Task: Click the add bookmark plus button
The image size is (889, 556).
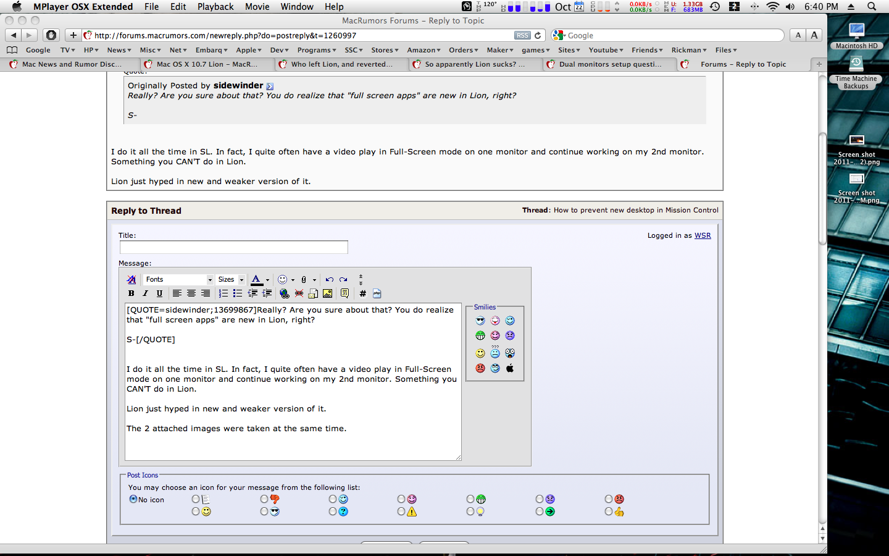Action: coord(73,35)
